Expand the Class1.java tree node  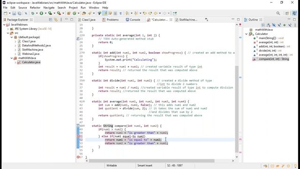(x=15, y=41)
